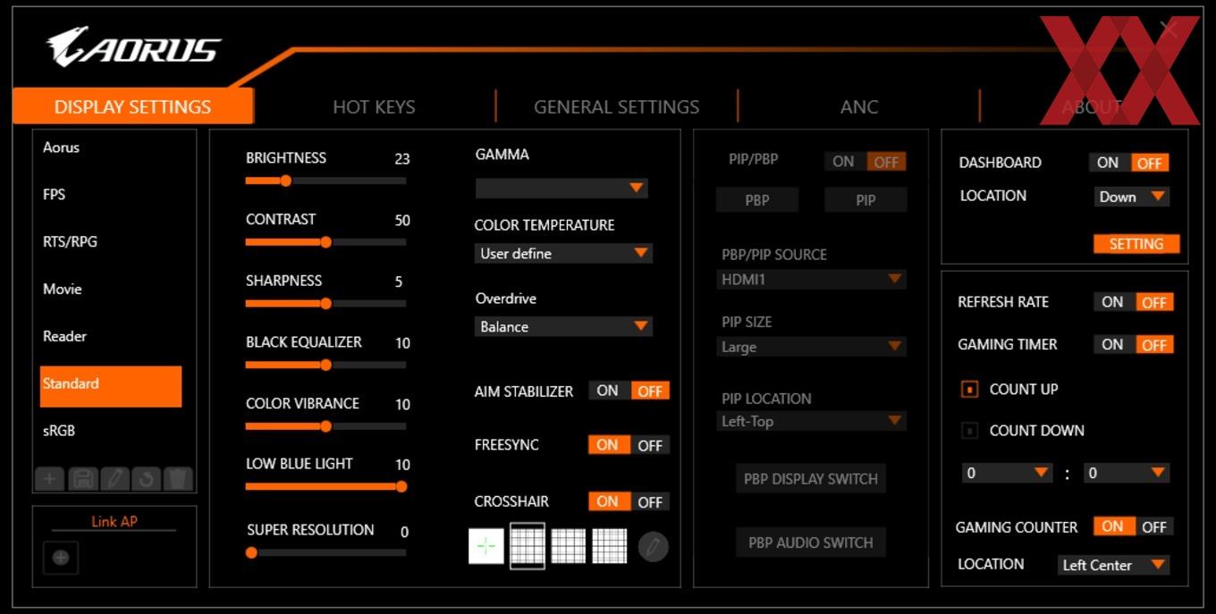
Task: Select the outlined grid crosshair preset
Action: click(x=528, y=546)
